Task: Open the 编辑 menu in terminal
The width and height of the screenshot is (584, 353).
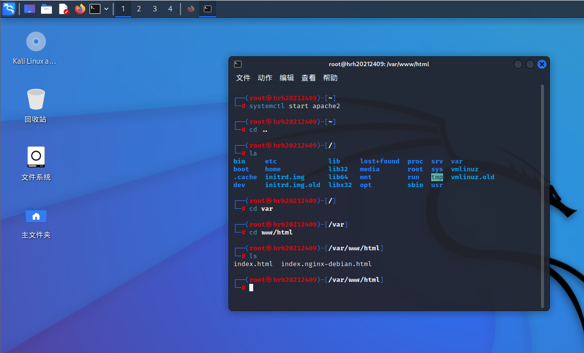Action: point(287,78)
